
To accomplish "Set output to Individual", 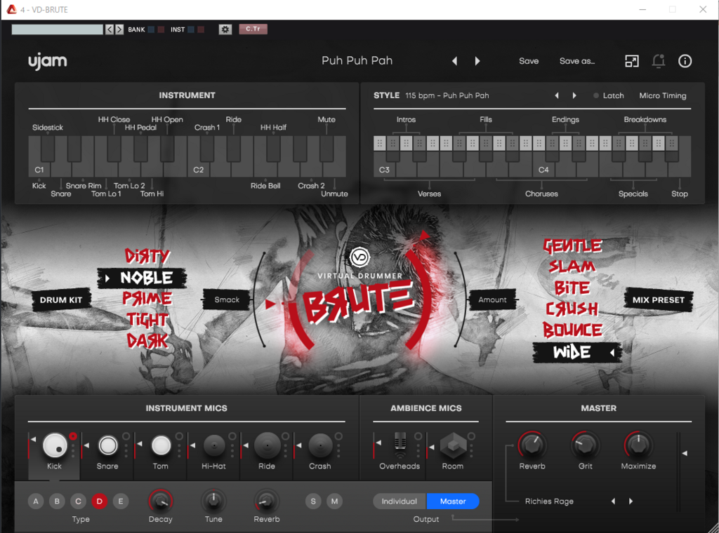I will (400, 501).
